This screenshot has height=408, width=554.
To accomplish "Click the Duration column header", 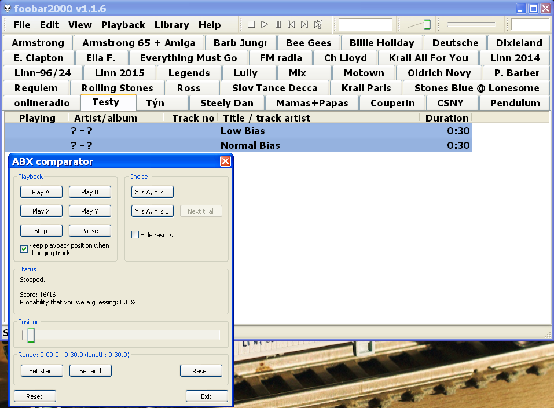I will [446, 118].
